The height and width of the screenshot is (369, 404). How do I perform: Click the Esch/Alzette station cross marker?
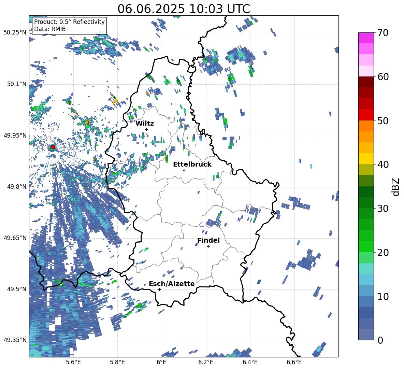pos(159,289)
